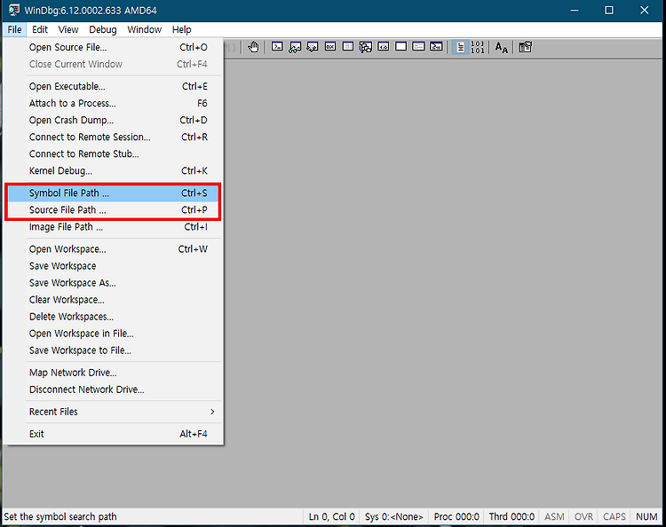
Task: Click Thrd 000:0 status field
Action: (x=511, y=516)
